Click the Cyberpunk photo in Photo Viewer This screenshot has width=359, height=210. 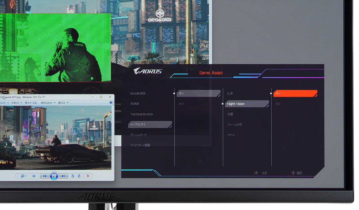pos(55,138)
